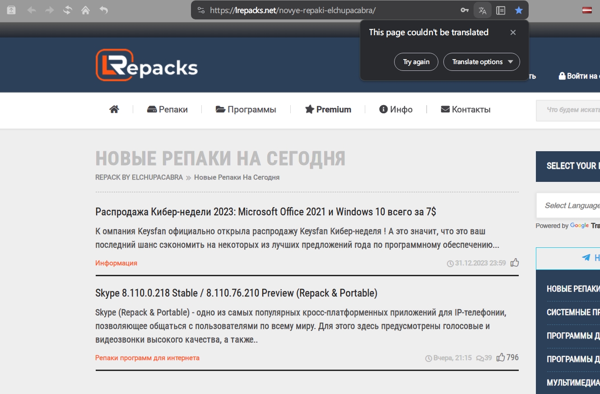This screenshot has width=600, height=394.
Task: Open the Информация category link
Action: point(116,263)
